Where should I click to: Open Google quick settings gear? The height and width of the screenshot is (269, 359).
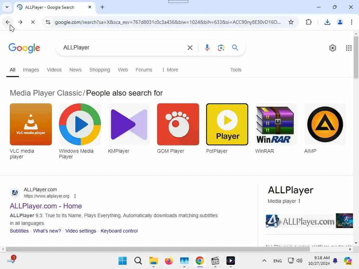point(333,48)
